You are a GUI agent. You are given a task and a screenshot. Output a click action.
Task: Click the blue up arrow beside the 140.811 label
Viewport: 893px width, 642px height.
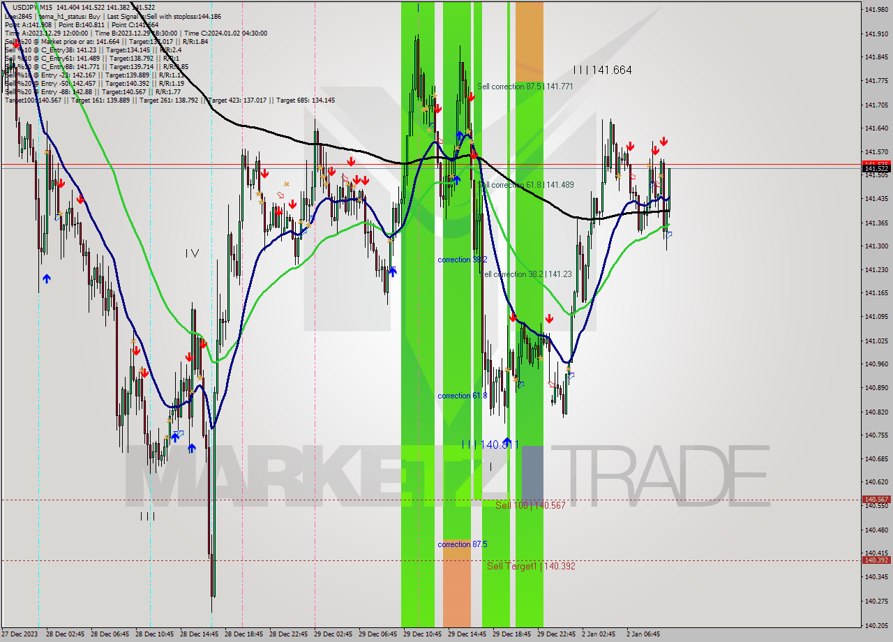507,440
